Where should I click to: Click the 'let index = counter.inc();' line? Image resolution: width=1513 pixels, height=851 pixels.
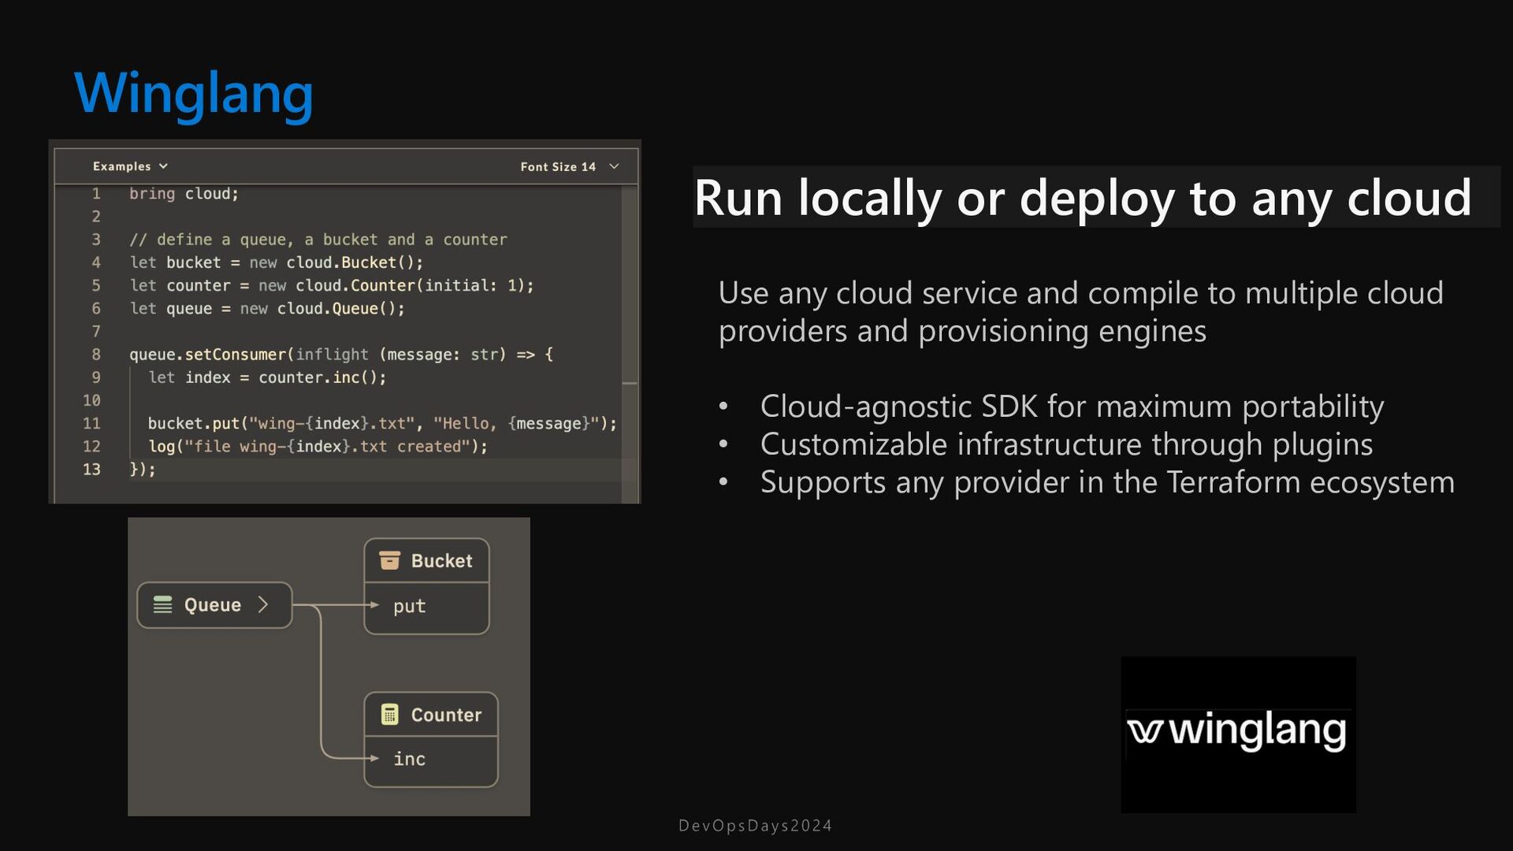(267, 377)
